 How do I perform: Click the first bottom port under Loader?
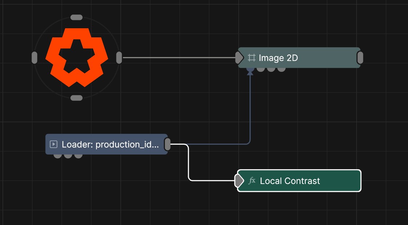[58, 156]
